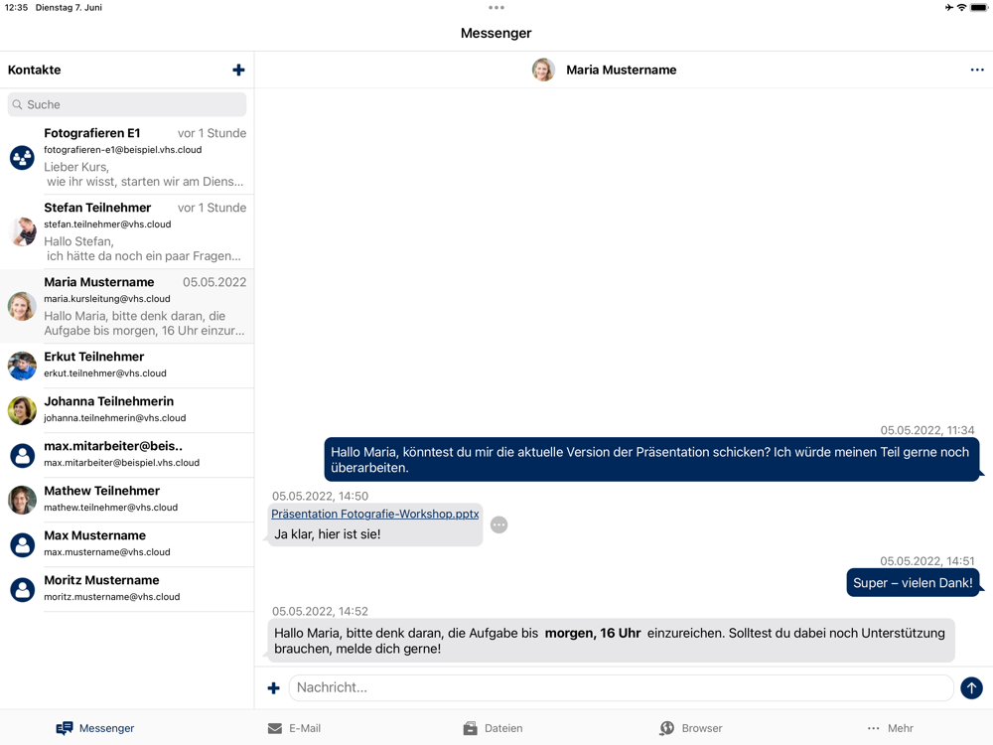993x745 pixels.
Task: Click the battery icon in status bar
Action: (979, 8)
